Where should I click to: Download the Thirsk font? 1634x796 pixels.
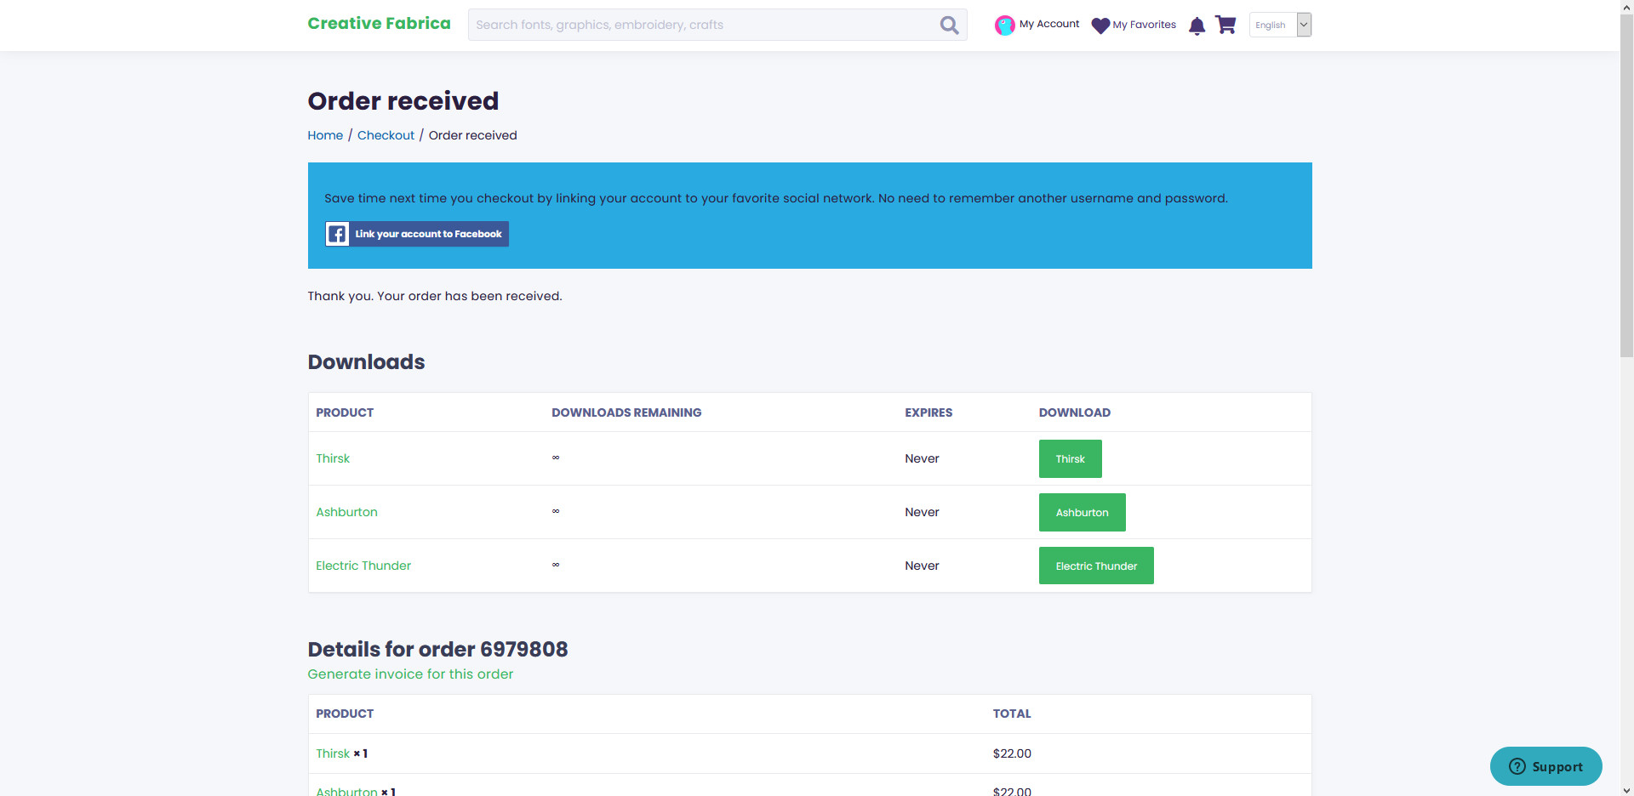point(1070,459)
